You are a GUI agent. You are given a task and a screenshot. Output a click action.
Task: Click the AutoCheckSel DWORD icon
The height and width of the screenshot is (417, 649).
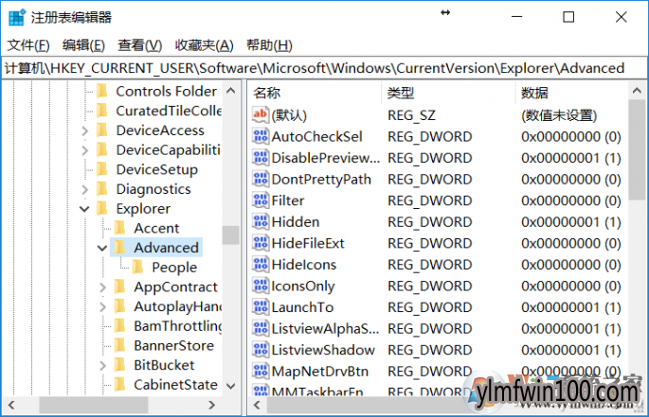261,136
